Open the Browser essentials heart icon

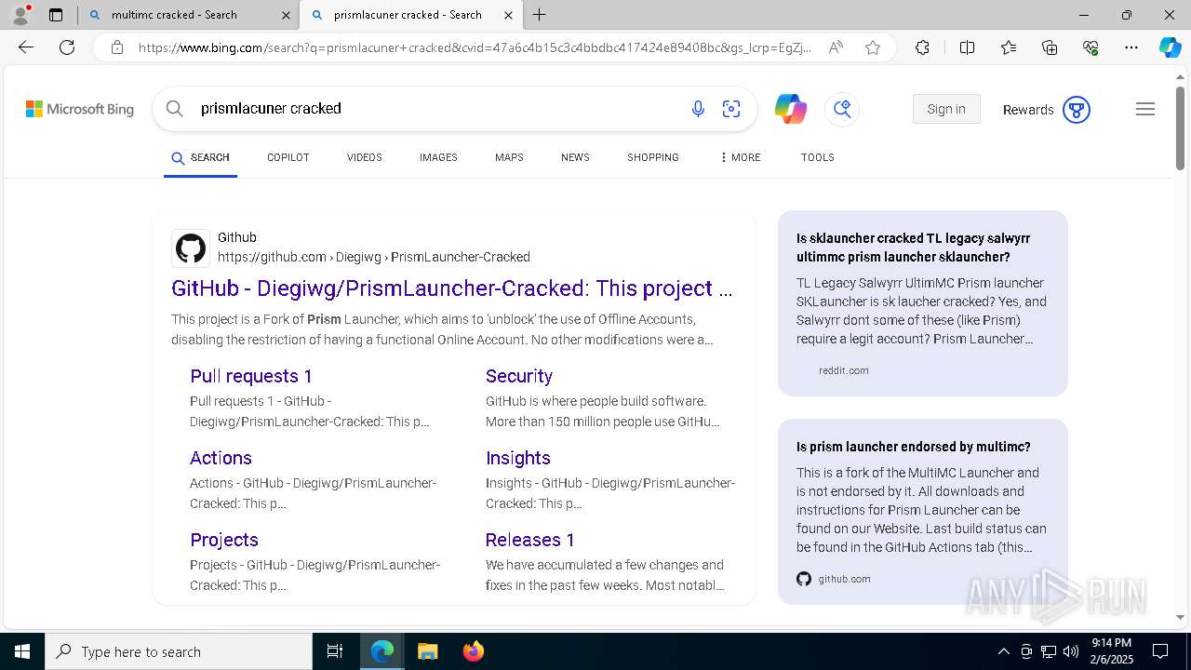pyautogui.click(x=1091, y=47)
